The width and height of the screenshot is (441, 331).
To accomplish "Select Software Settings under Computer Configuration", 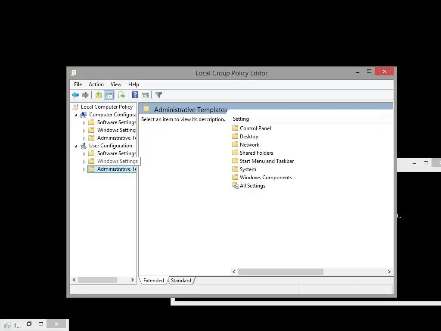I will pyautogui.click(x=117, y=122).
